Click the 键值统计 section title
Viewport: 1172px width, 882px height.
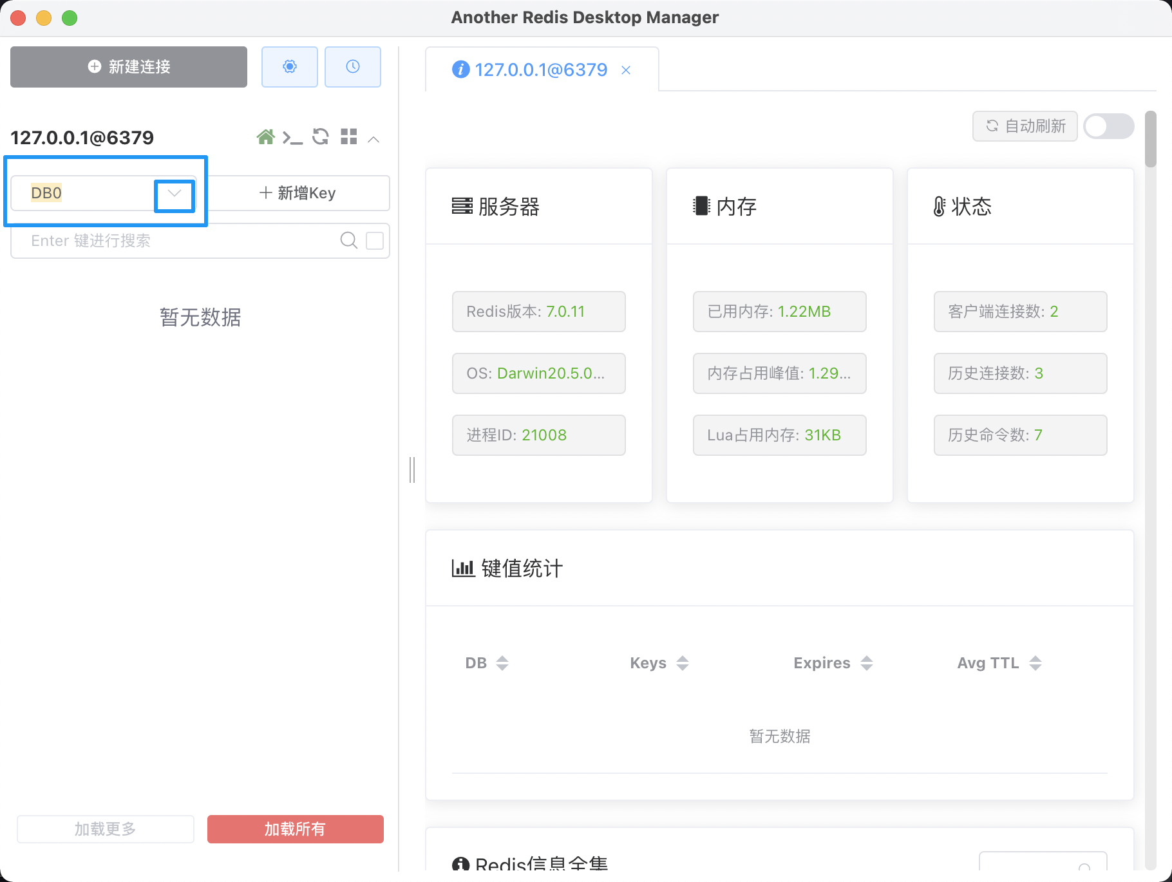coord(507,568)
